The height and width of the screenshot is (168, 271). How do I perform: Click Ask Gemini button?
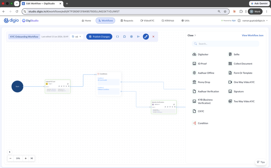[259, 3]
